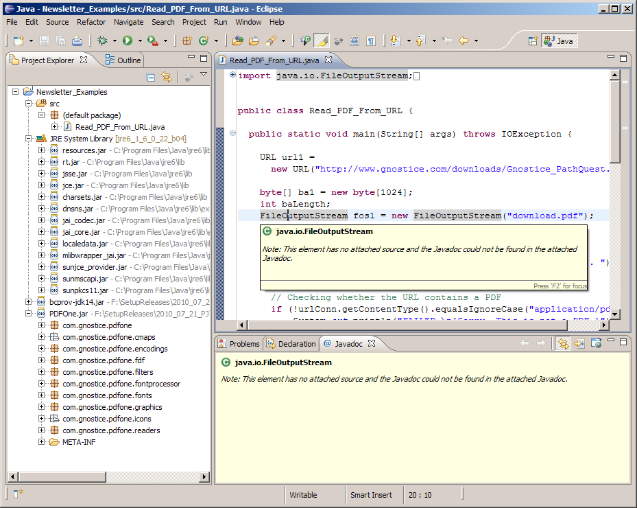Open the Refactor menu
Viewport: 637px width, 508px height.
(91, 22)
